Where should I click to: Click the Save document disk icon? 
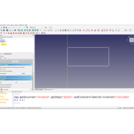click(4, 27)
